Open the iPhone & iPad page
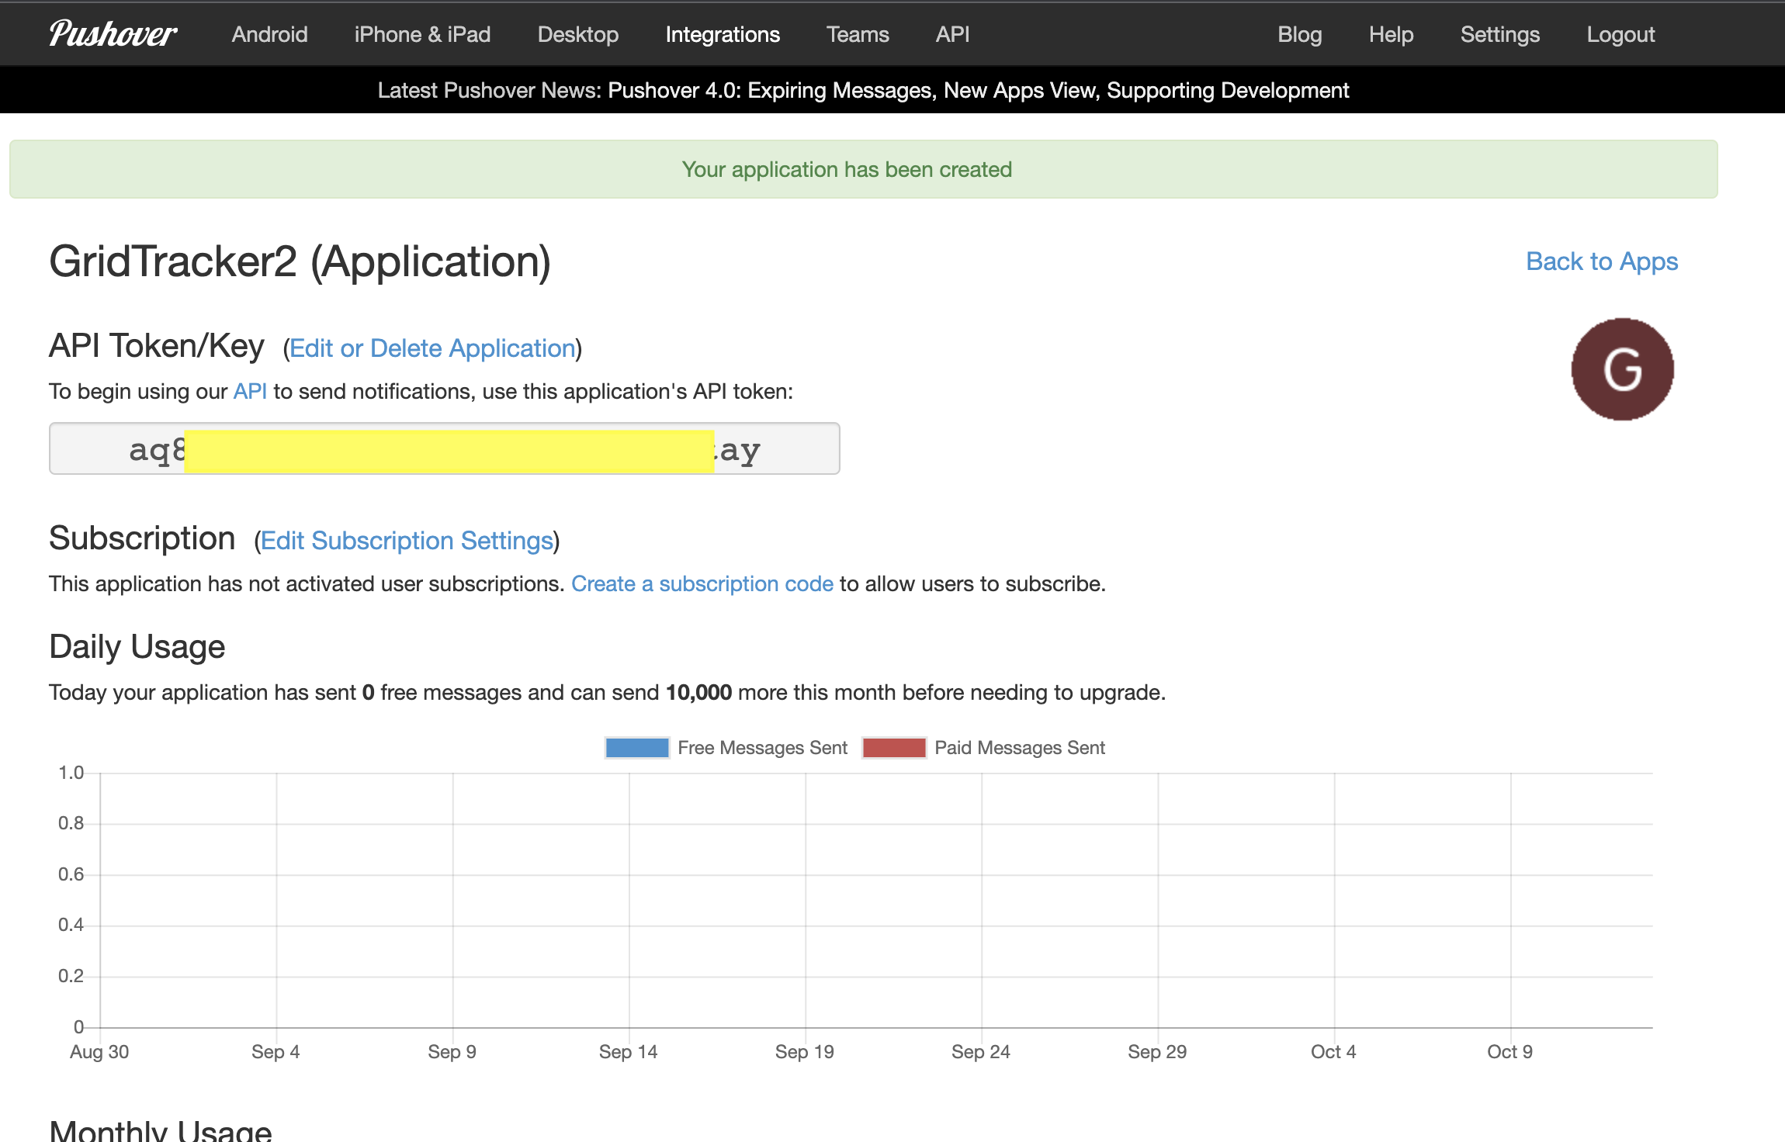 click(422, 34)
